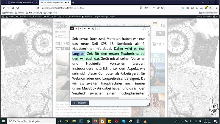Open Photoshop from taskbar
The width and height of the screenshot is (220, 124).
pyautogui.click(x=81, y=121)
